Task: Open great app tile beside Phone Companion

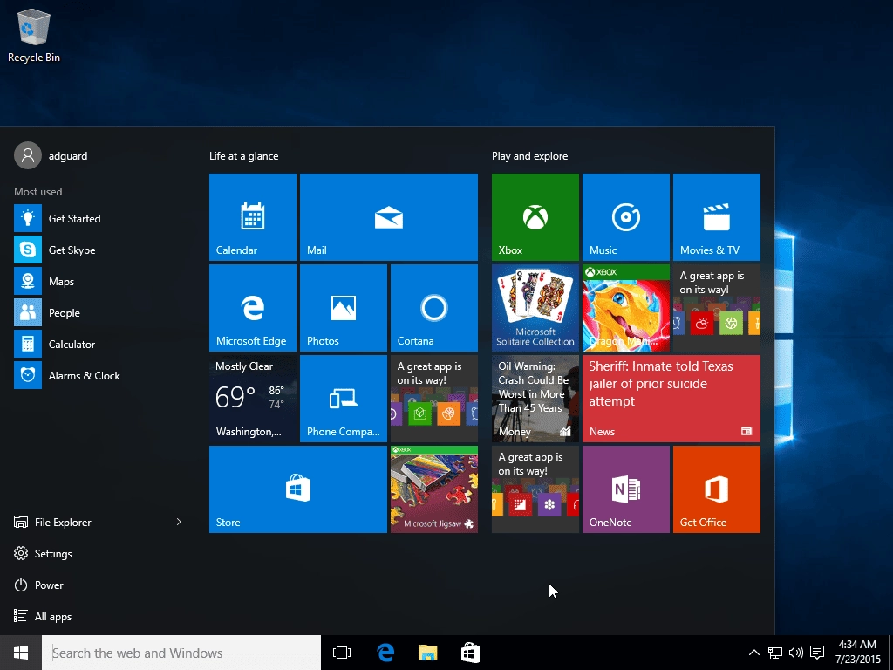Action: (434, 398)
